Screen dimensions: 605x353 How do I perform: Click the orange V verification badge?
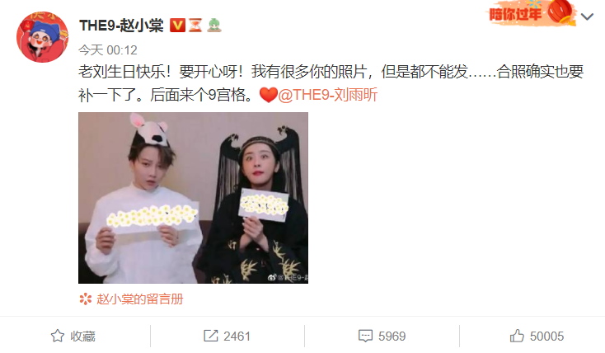(177, 26)
